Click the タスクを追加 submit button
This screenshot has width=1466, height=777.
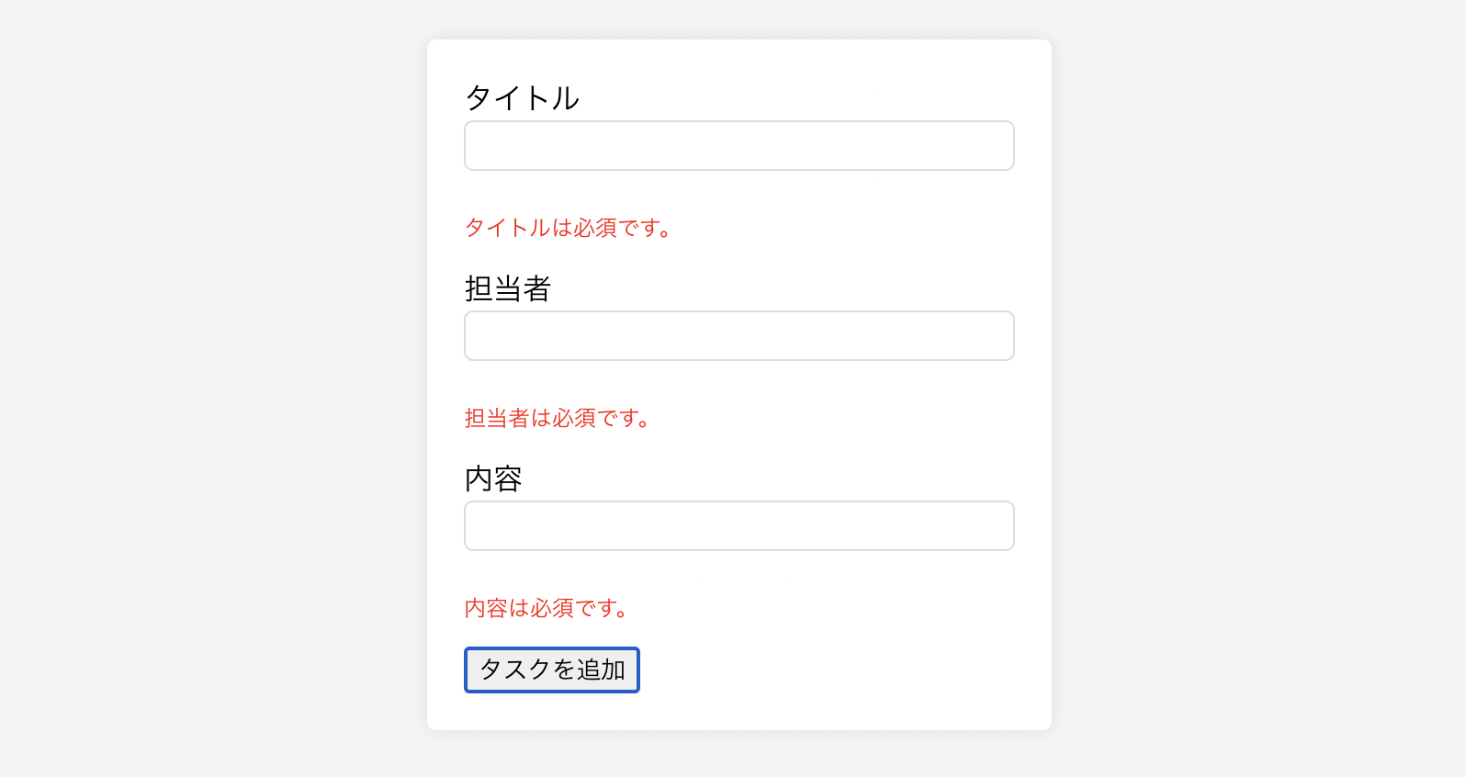pyautogui.click(x=551, y=670)
